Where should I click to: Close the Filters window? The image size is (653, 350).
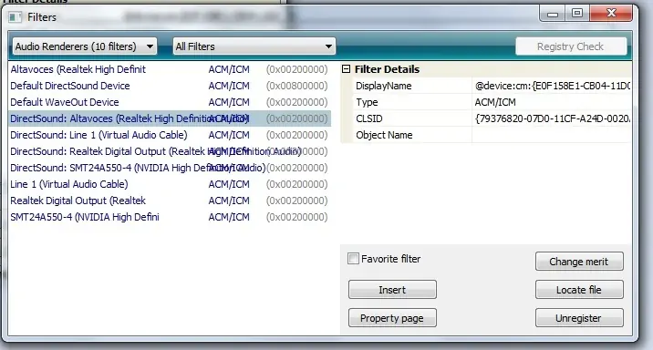point(611,14)
